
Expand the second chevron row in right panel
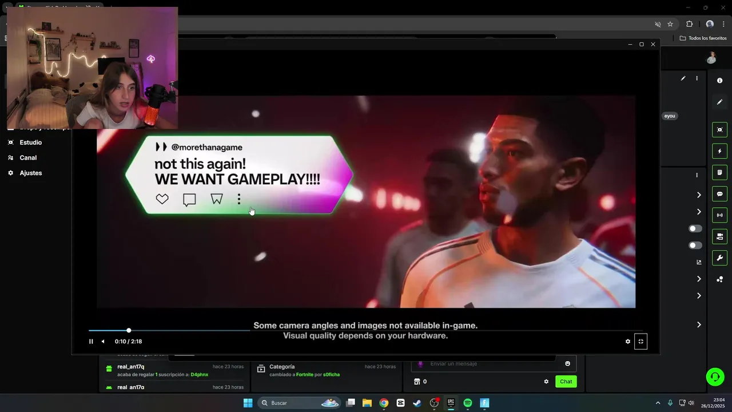(699, 212)
